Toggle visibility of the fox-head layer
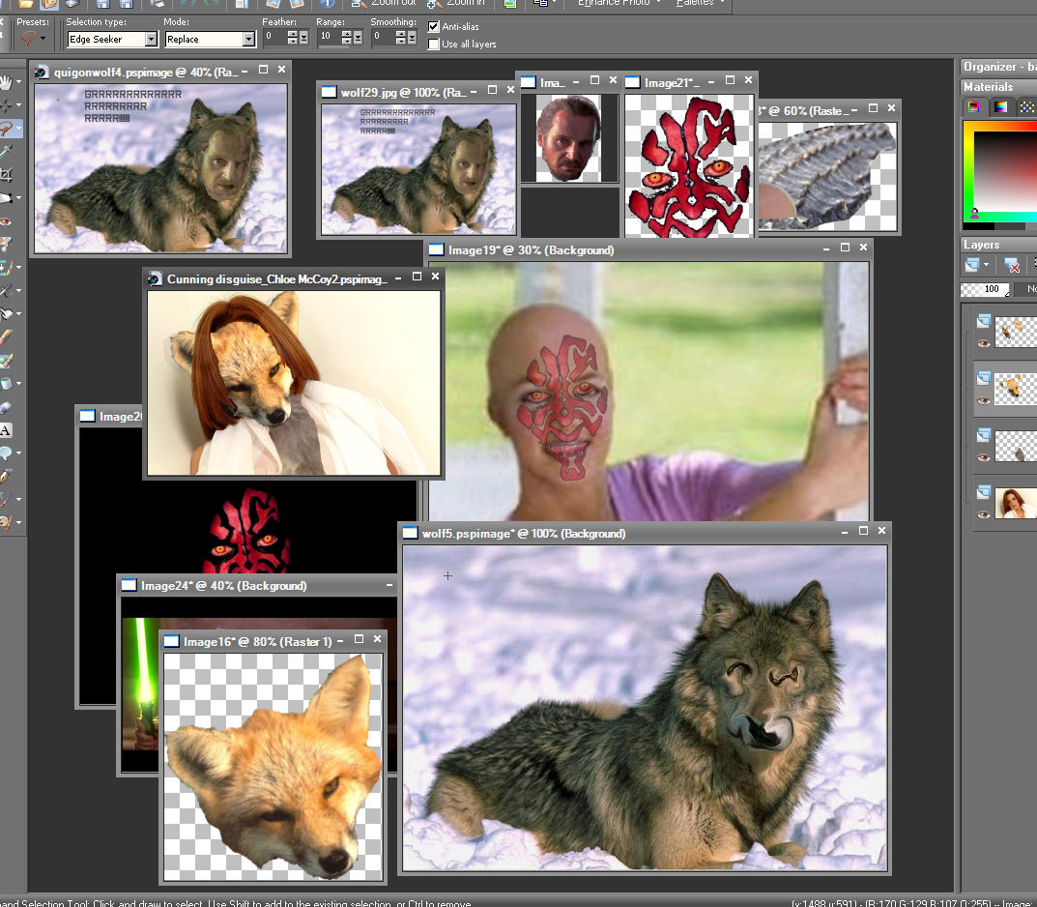 pyautogui.click(x=984, y=400)
